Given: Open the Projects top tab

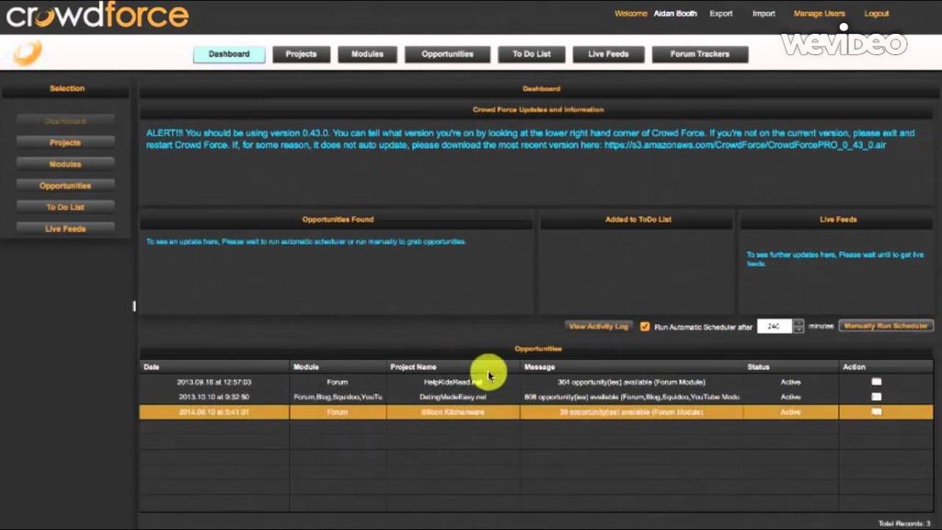Looking at the screenshot, I should (301, 54).
